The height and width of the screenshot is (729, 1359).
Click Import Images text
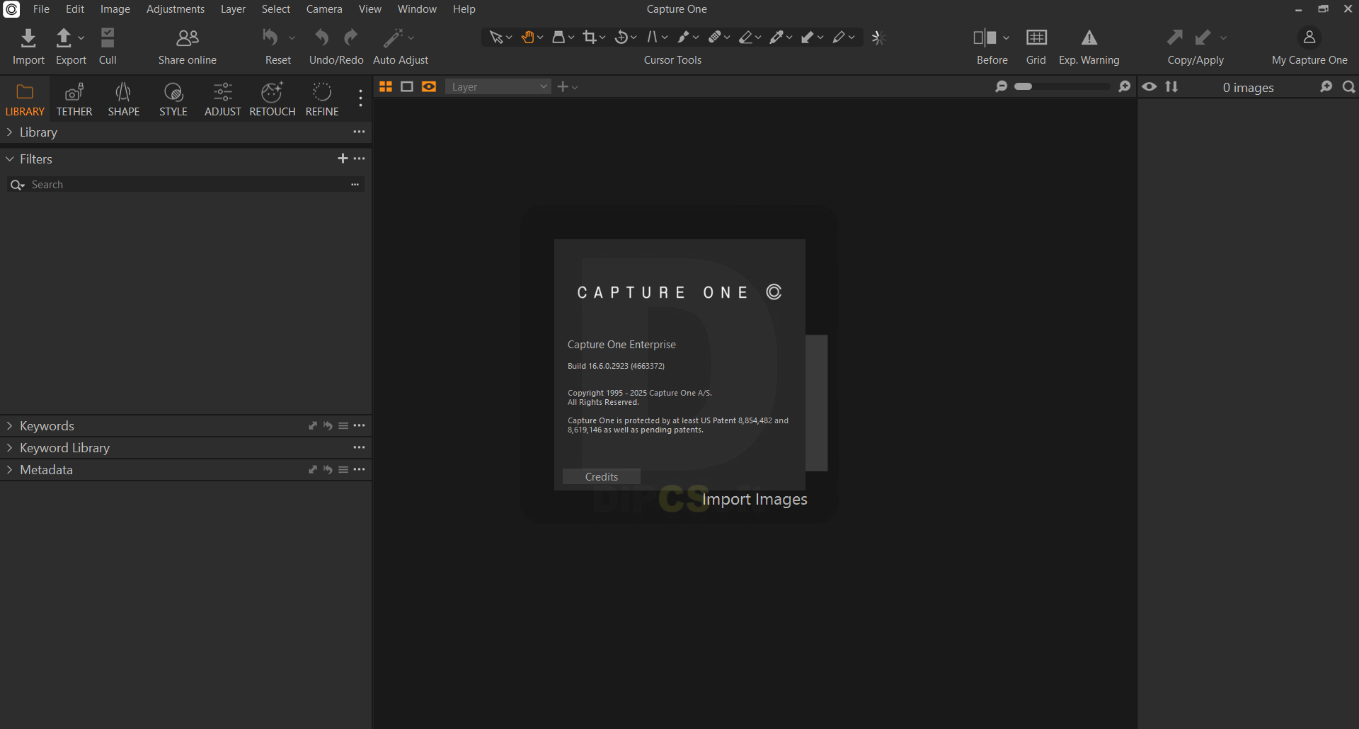755,499
